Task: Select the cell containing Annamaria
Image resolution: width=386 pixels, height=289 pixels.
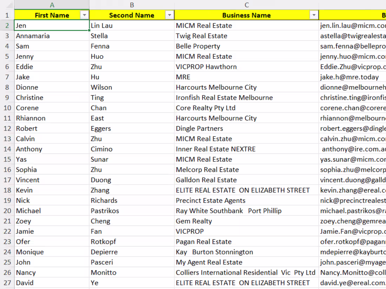Action: click(x=52, y=36)
